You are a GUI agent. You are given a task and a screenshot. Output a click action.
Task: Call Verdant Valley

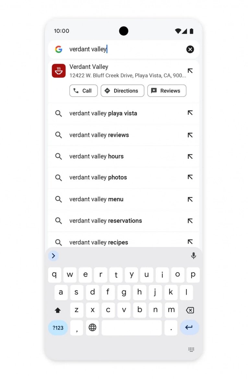(83, 91)
